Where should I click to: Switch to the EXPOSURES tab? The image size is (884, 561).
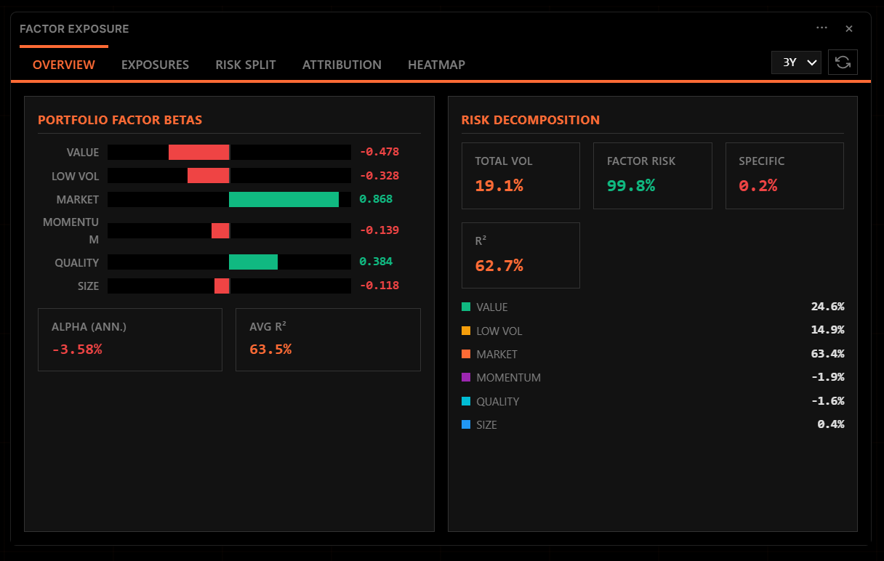coord(155,65)
